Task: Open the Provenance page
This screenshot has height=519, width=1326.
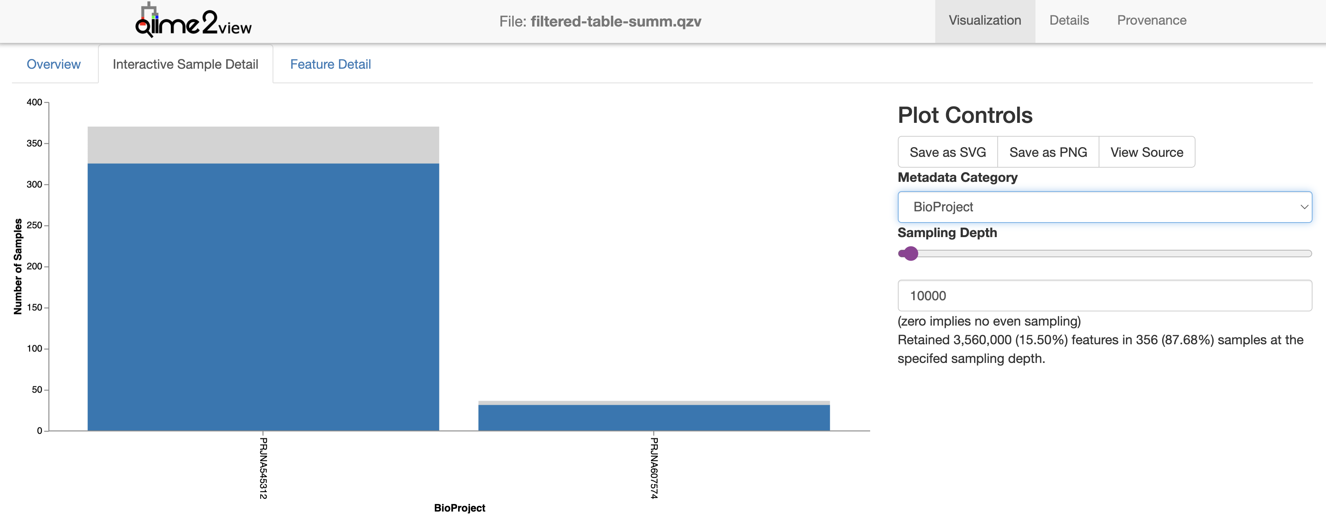Action: pyautogui.click(x=1151, y=21)
